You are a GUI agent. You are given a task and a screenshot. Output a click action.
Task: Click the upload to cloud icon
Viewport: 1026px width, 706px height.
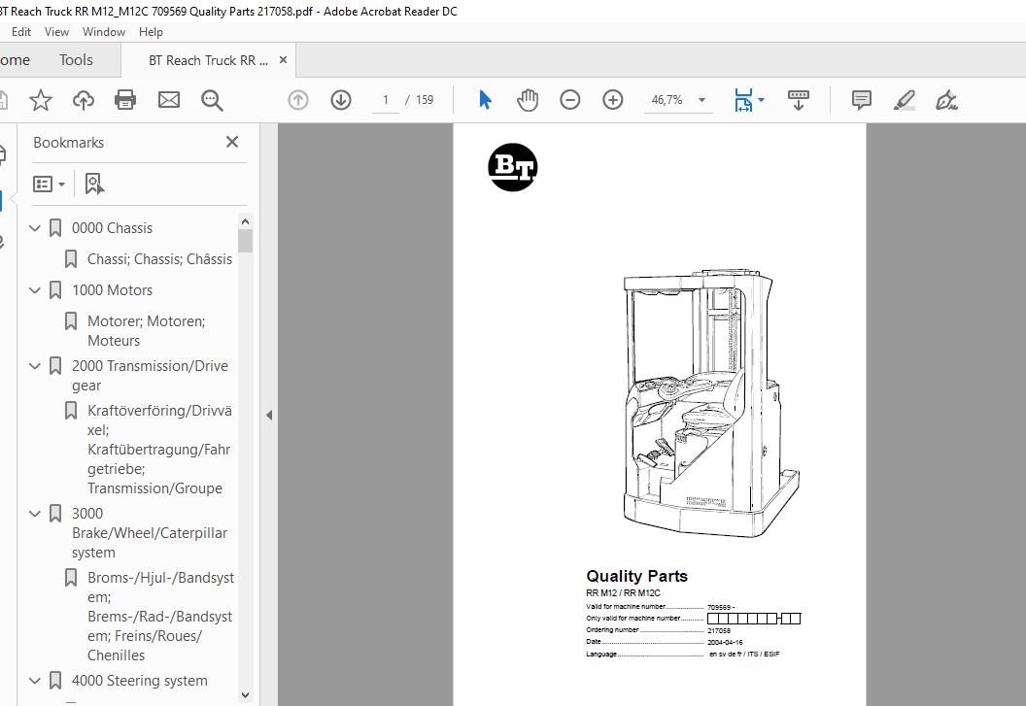tap(84, 100)
